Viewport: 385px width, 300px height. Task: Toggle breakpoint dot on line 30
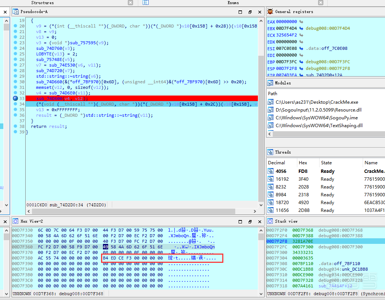click(16, 81)
